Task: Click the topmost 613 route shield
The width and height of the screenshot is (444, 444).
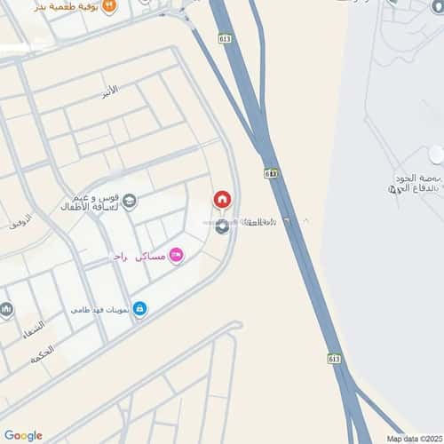Action: click(x=225, y=39)
